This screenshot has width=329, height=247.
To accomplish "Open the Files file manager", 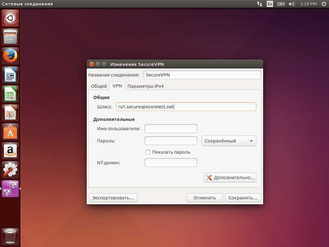I will tap(10, 37).
